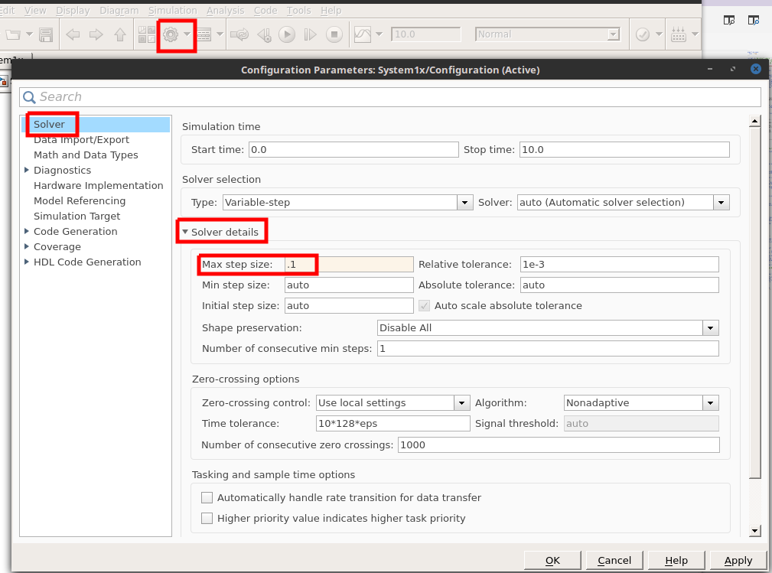Select Model Referencing in the tree
The height and width of the screenshot is (573, 772).
80,201
